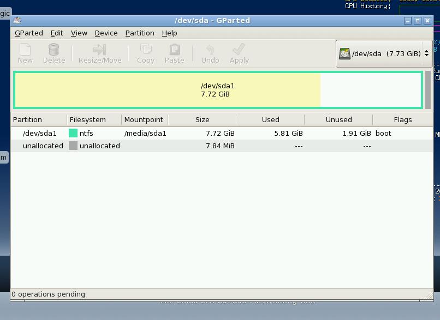Image resolution: width=440 pixels, height=320 pixels.
Task: Click the device selector up stepper arrow
Action: pos(428,50)
